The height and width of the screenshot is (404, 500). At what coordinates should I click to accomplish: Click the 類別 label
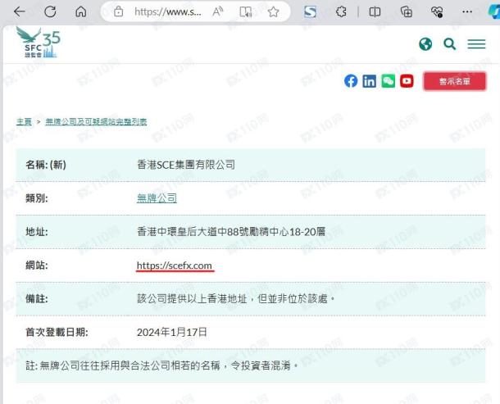tap(37, 198)
